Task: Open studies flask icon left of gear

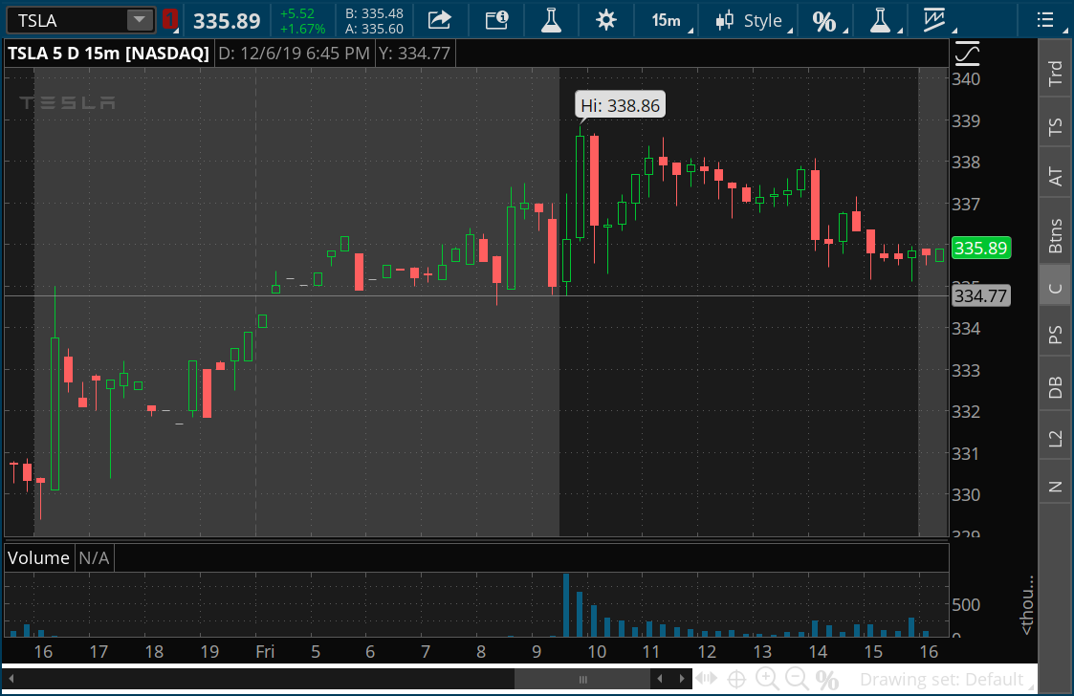Action: 552,20
